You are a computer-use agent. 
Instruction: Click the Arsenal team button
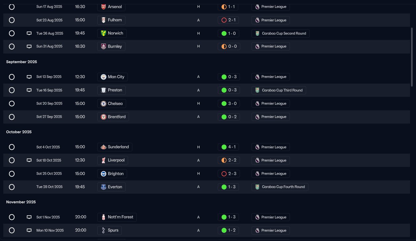coord(111,7)
